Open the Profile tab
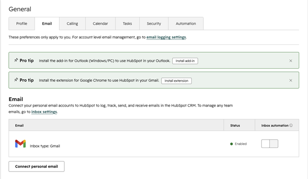This screenshot has width=308, height=179. tap(22, 24)
